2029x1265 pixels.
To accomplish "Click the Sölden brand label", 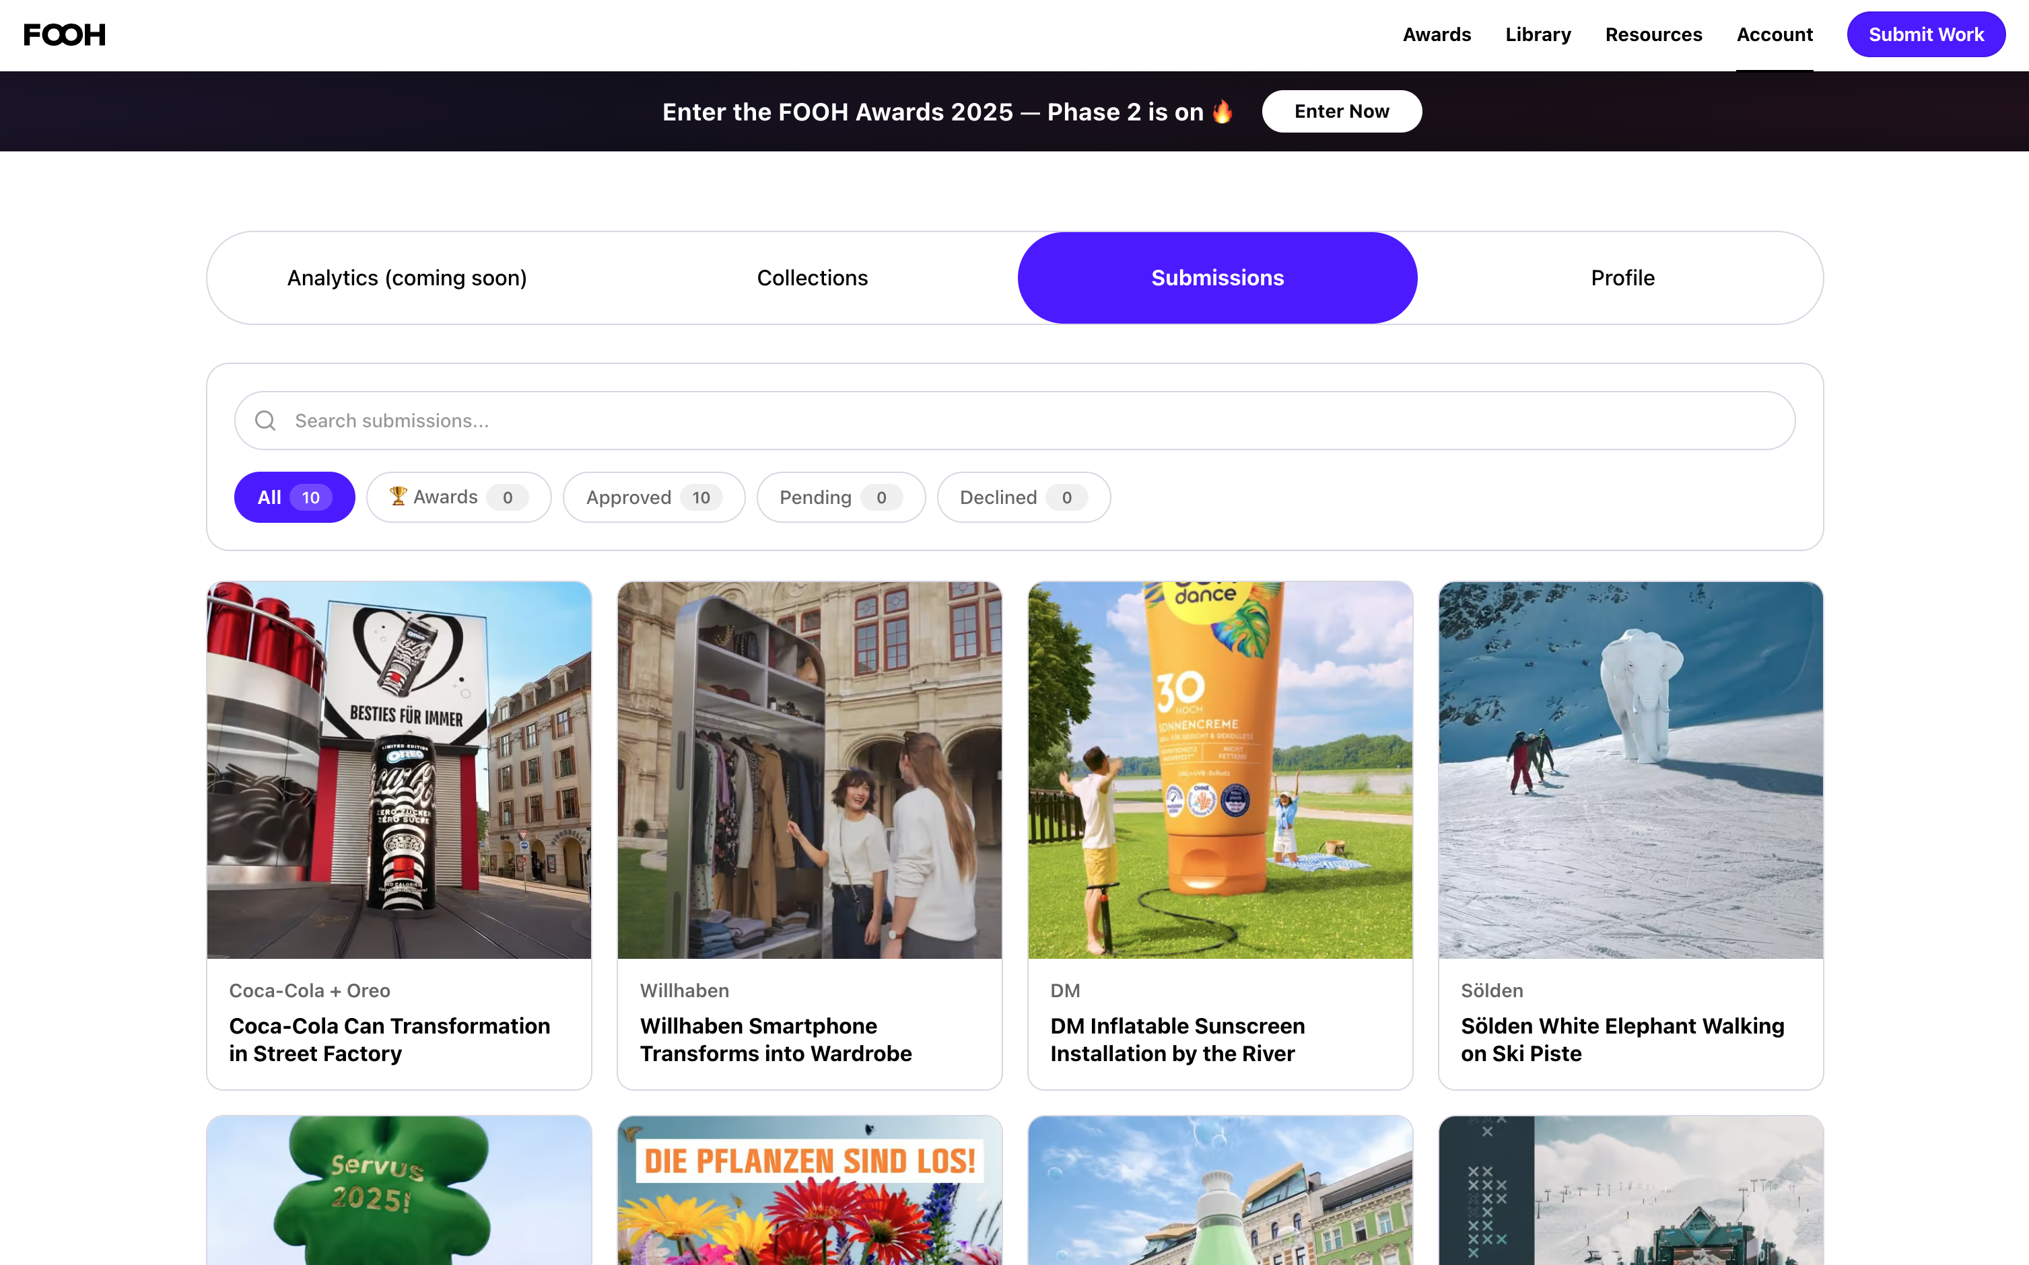I will click(x=1492, y=990).
